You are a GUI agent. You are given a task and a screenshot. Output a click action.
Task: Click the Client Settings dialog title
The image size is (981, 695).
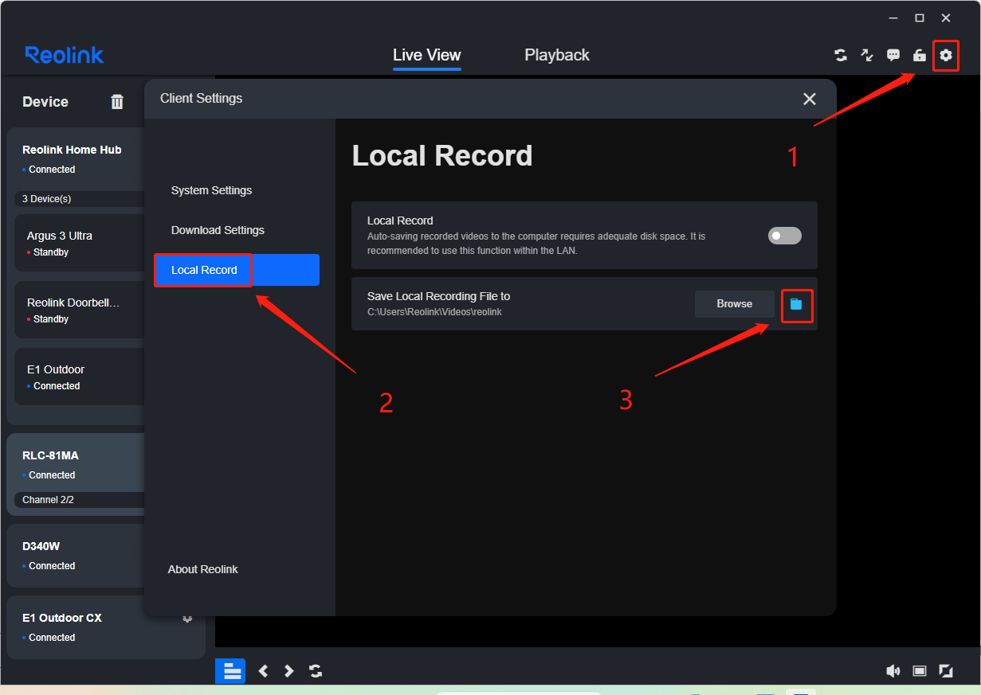point(201,99)
